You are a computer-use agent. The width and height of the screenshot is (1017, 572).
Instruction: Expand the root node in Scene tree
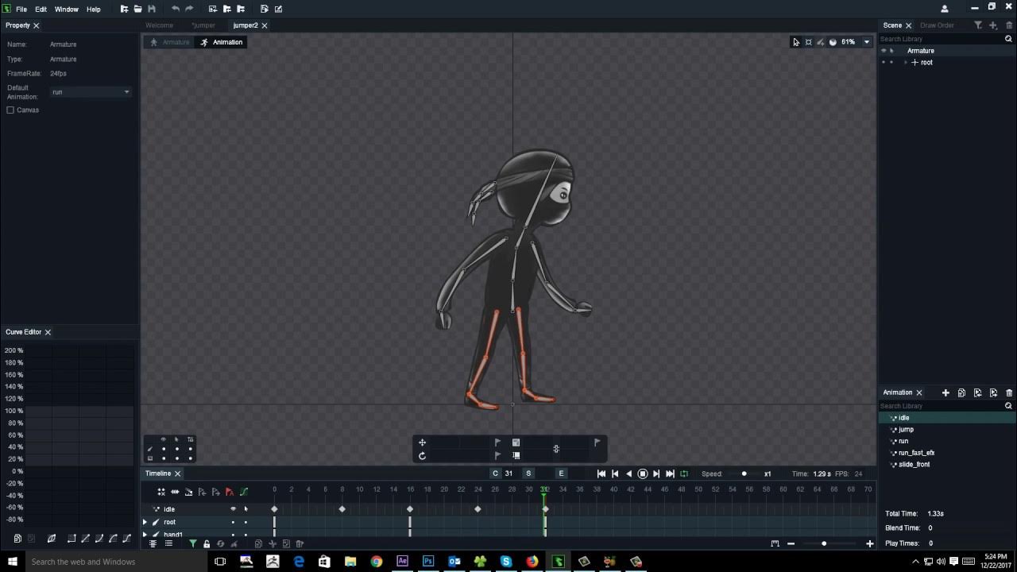906,62
